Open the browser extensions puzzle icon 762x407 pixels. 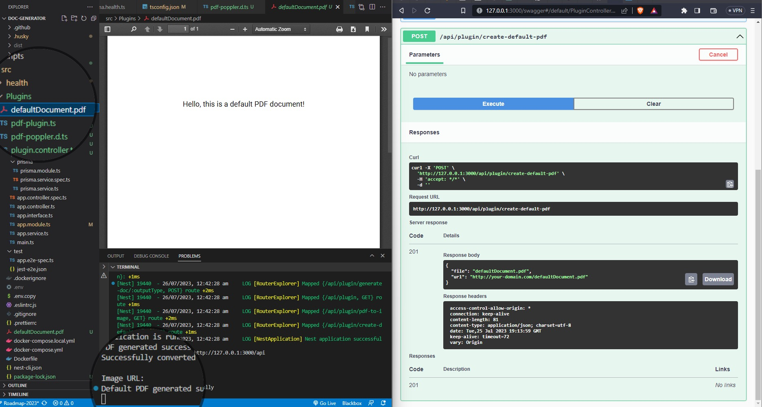(684, 11)
